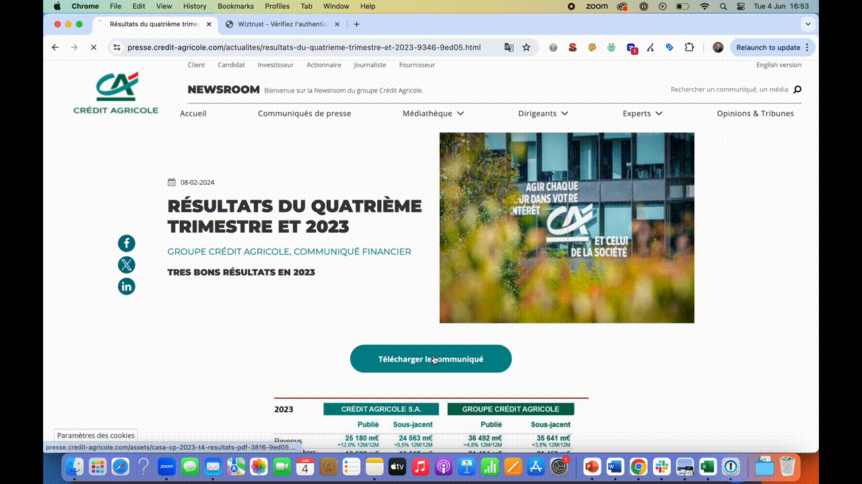Open Chrome three-dot menu
This screenshot has width=862, height=484.
(807, 47)
